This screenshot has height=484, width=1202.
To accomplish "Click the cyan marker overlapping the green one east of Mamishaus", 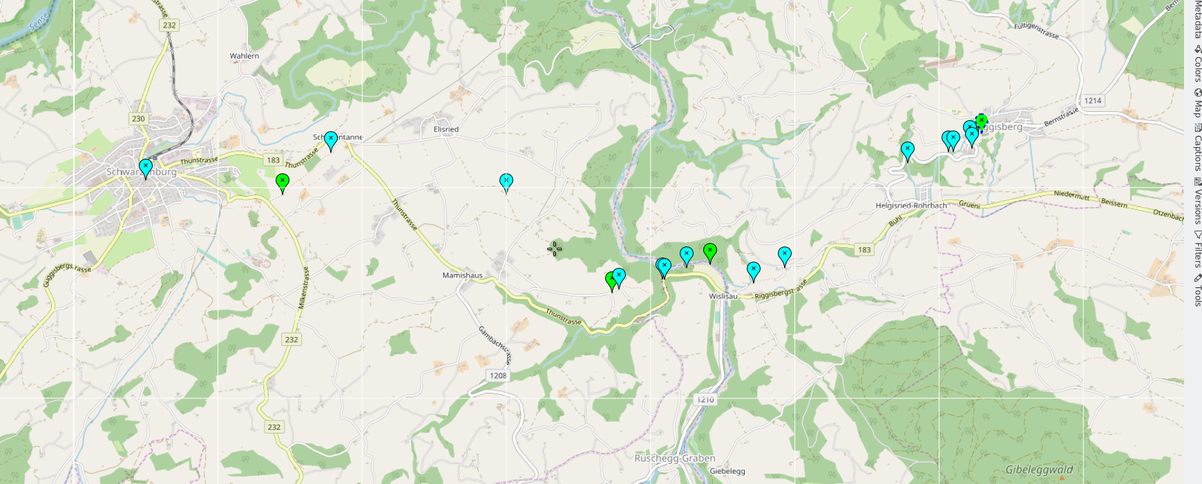I will click(619, 278).
